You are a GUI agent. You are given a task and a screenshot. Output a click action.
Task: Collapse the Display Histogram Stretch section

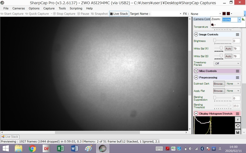point(196,114)
